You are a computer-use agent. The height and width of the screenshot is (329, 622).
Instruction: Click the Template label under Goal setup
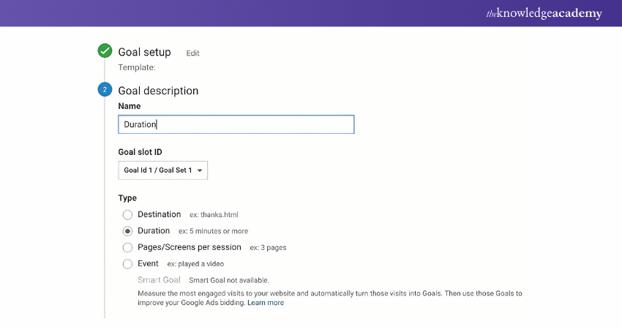(x=137, y=67)
